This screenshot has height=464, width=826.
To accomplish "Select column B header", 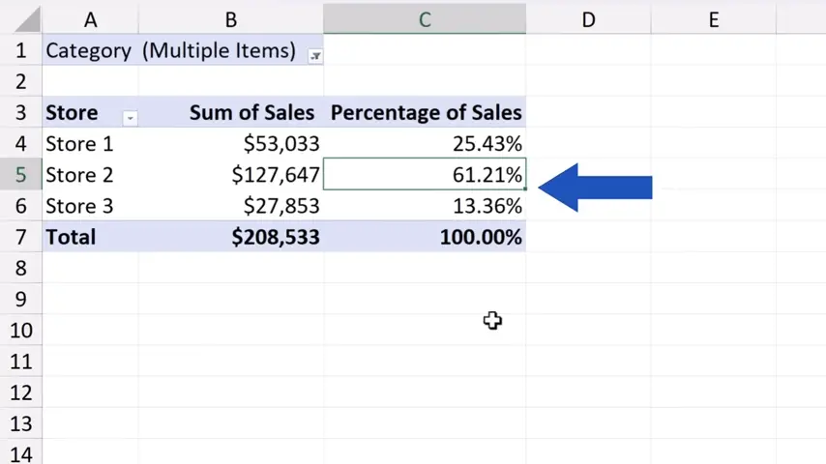I will 231,19.
